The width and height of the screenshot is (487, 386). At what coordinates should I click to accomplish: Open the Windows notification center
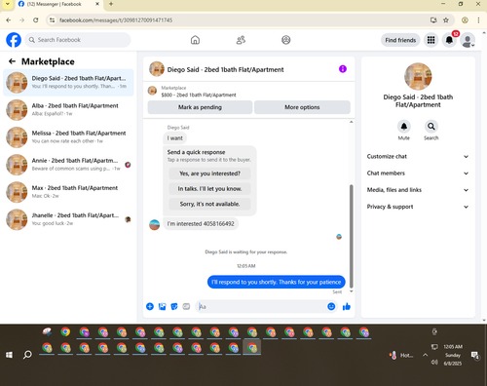coord(475,356)
